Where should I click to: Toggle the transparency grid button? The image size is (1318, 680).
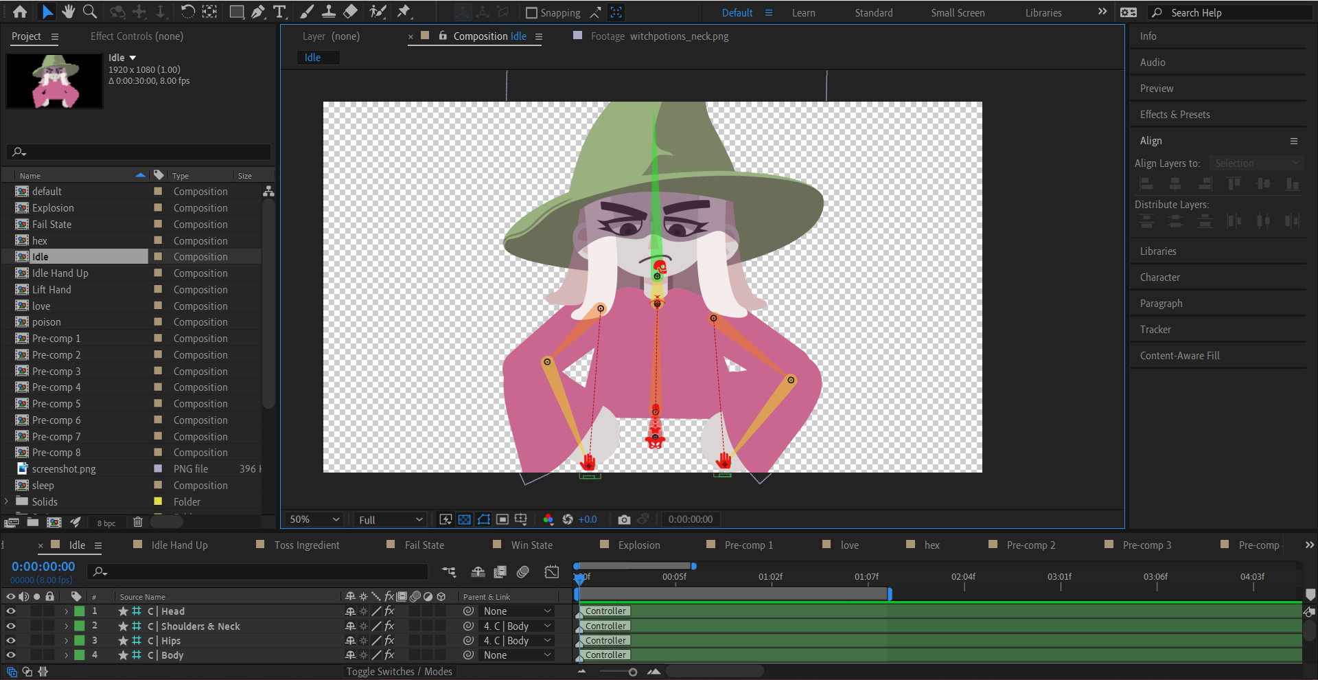tap(465, 519)
